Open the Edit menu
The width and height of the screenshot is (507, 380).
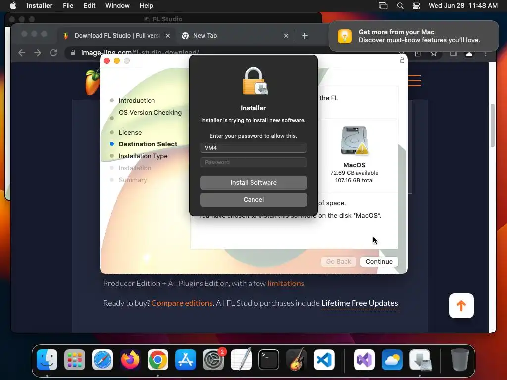pos(89,5)
